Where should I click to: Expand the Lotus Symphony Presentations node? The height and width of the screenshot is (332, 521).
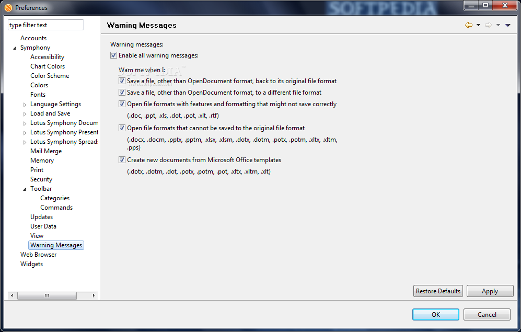click(x=25, y=133)
